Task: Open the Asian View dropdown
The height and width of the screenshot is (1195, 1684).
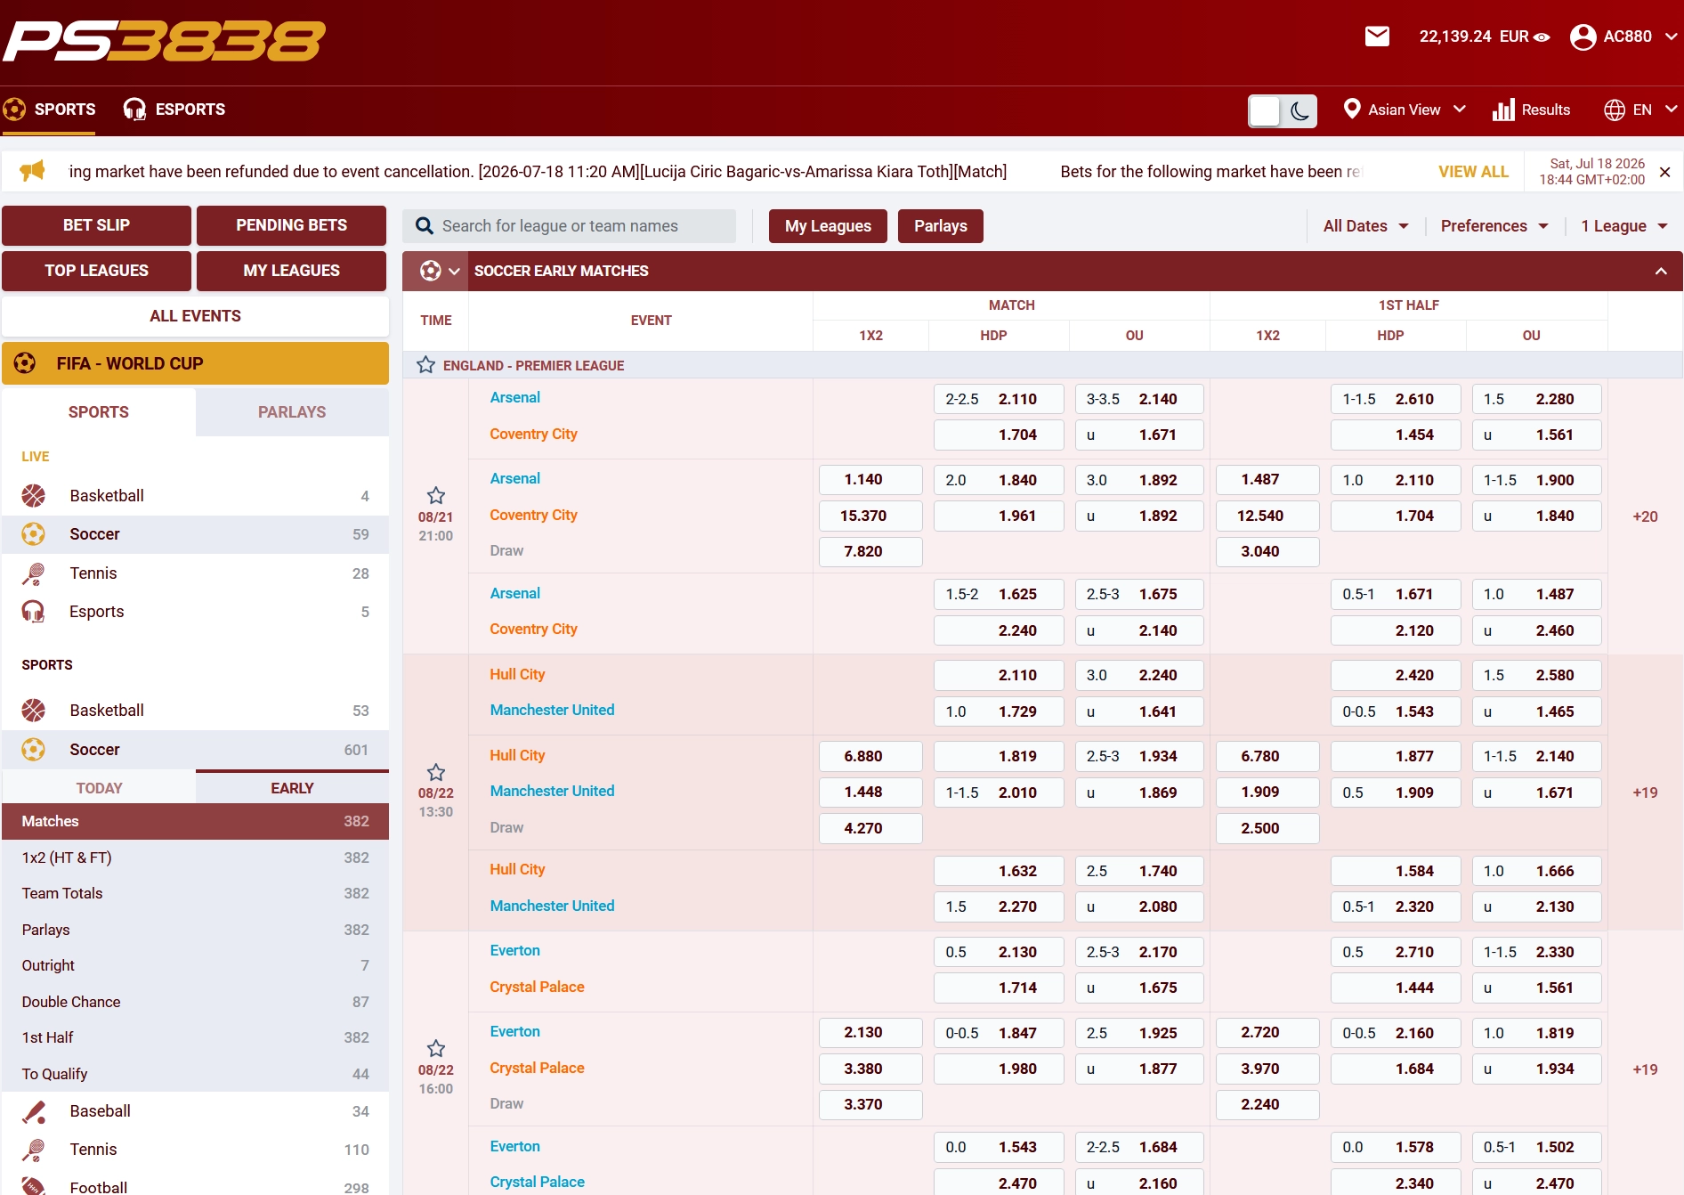Action: tap(1405, 110)
